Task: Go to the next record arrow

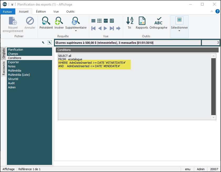Action: coord(106,28)
